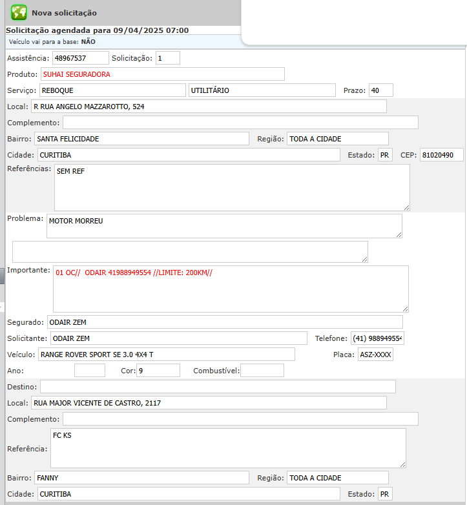
Task: Click inside the Referências text area
Action: pyautogui.click(x=231, y=187)
